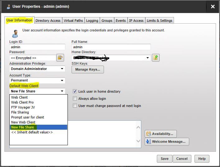Click the Welcome Message download icon
Screen dimensions: 220x167
coord(148,141)
